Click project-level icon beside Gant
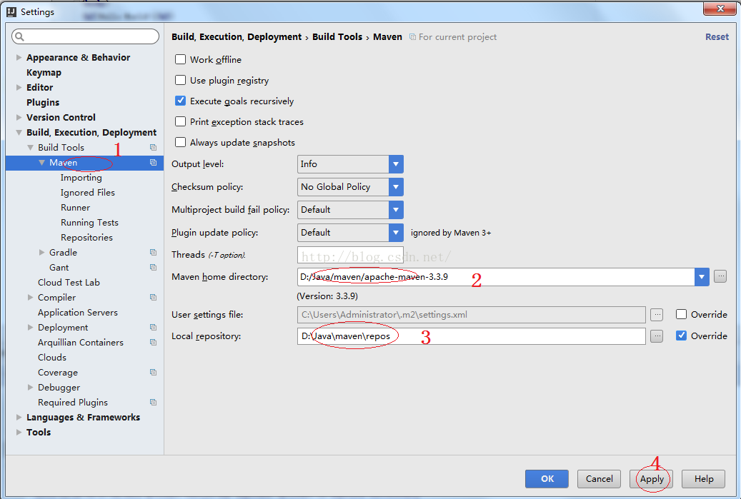 pyautogui.click(x=153, y=267)
